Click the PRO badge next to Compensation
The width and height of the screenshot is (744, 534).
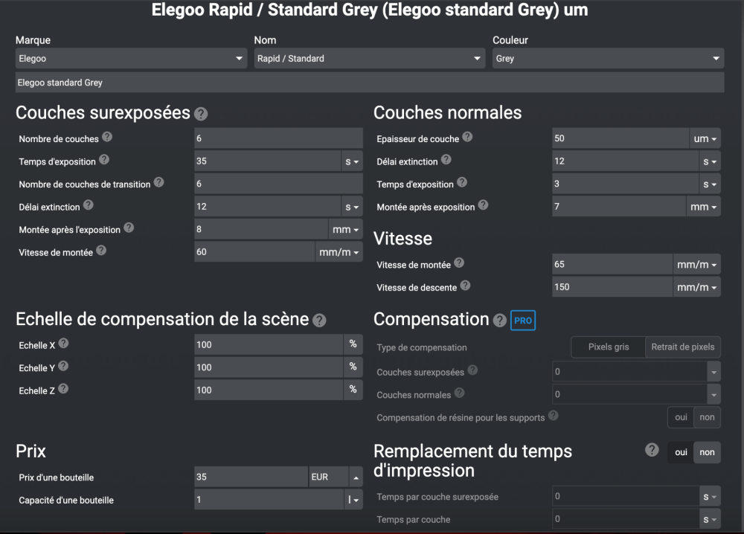coord(523,321)
